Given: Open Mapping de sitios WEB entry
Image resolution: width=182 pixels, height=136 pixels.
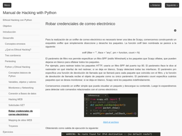Looking at the screenshot, I should 20,120.
